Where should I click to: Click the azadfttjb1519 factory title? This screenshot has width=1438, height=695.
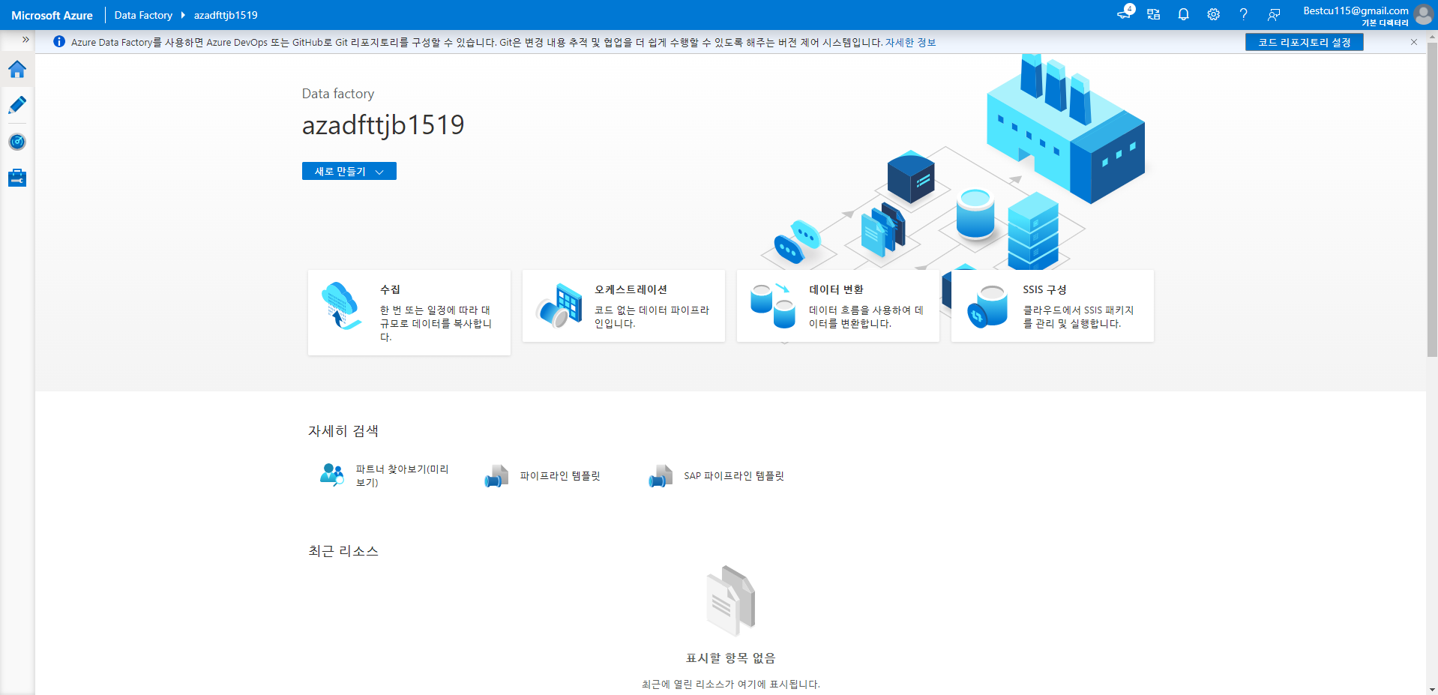[x=383, y=125]
